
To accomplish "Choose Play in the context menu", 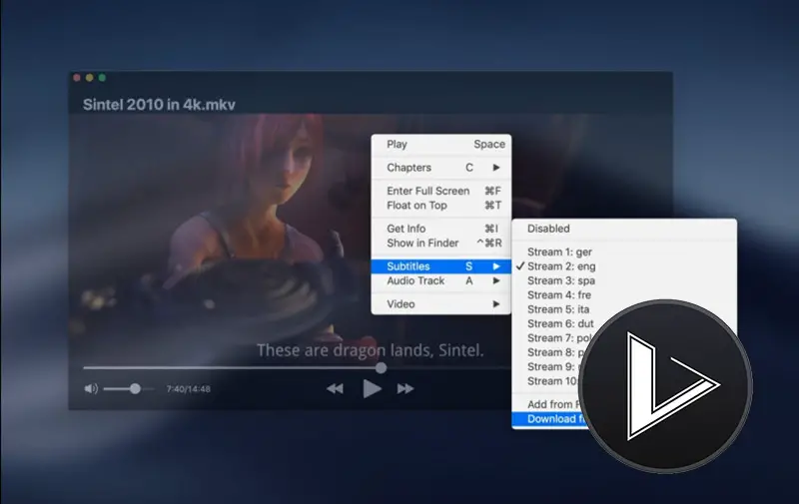I will point(441,144).
